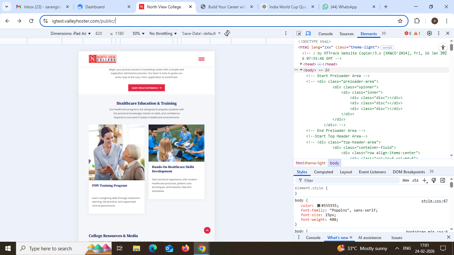Click the scroll badge on html element
454x255 pixels.
tap(387, 47)
